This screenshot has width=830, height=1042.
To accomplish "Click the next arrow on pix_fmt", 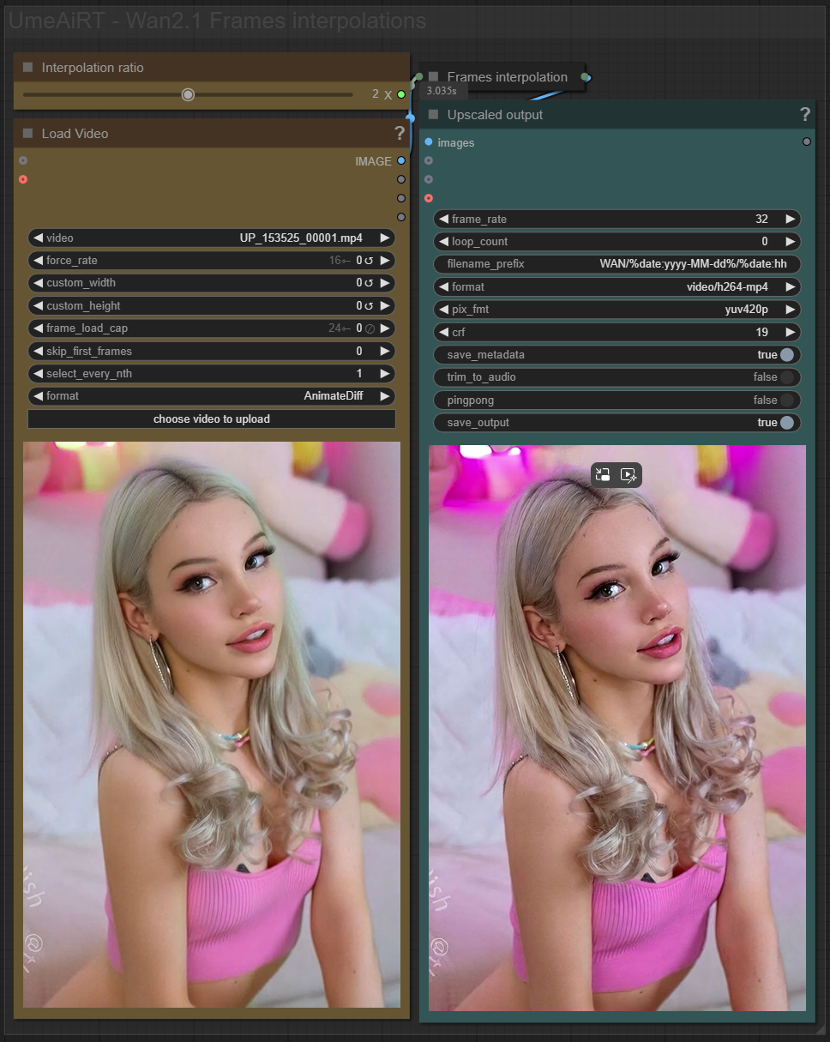I will [791, 309].
